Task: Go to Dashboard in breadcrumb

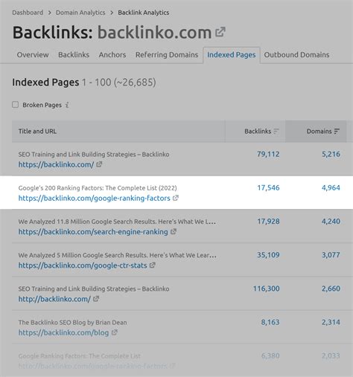Action: click(x=28, y=13)
